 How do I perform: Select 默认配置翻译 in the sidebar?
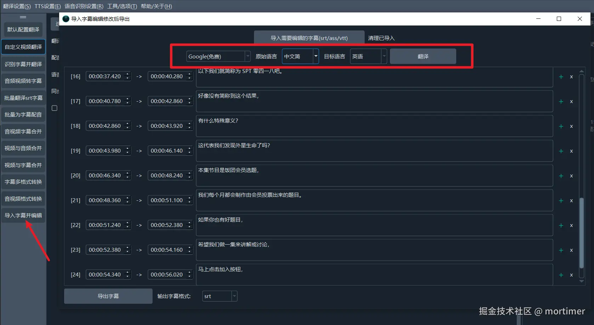23,30
